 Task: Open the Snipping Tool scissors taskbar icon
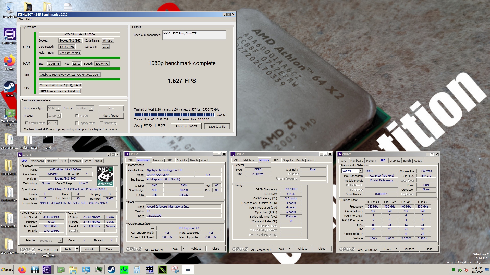(175, 269)
